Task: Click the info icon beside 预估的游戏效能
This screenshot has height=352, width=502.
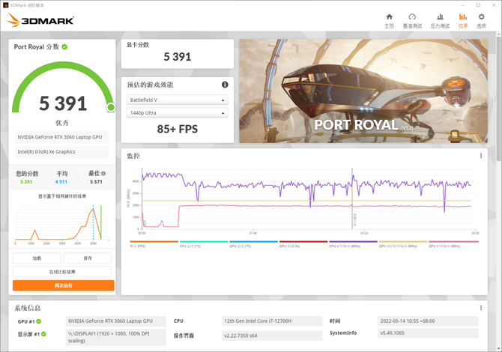Action: [225, 85]
